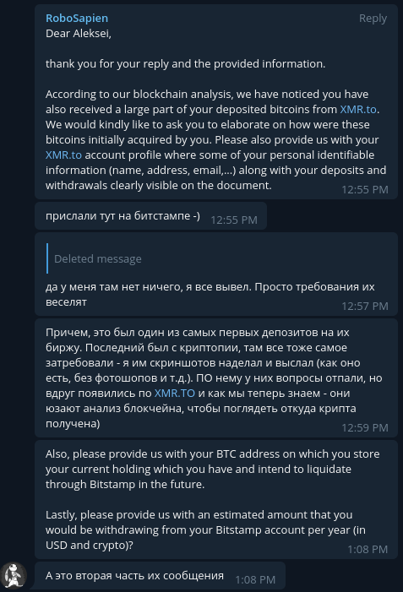403x592 pixels.
Task: Select message 'да у меня там нет ничего'
Action: coord(216,274)
